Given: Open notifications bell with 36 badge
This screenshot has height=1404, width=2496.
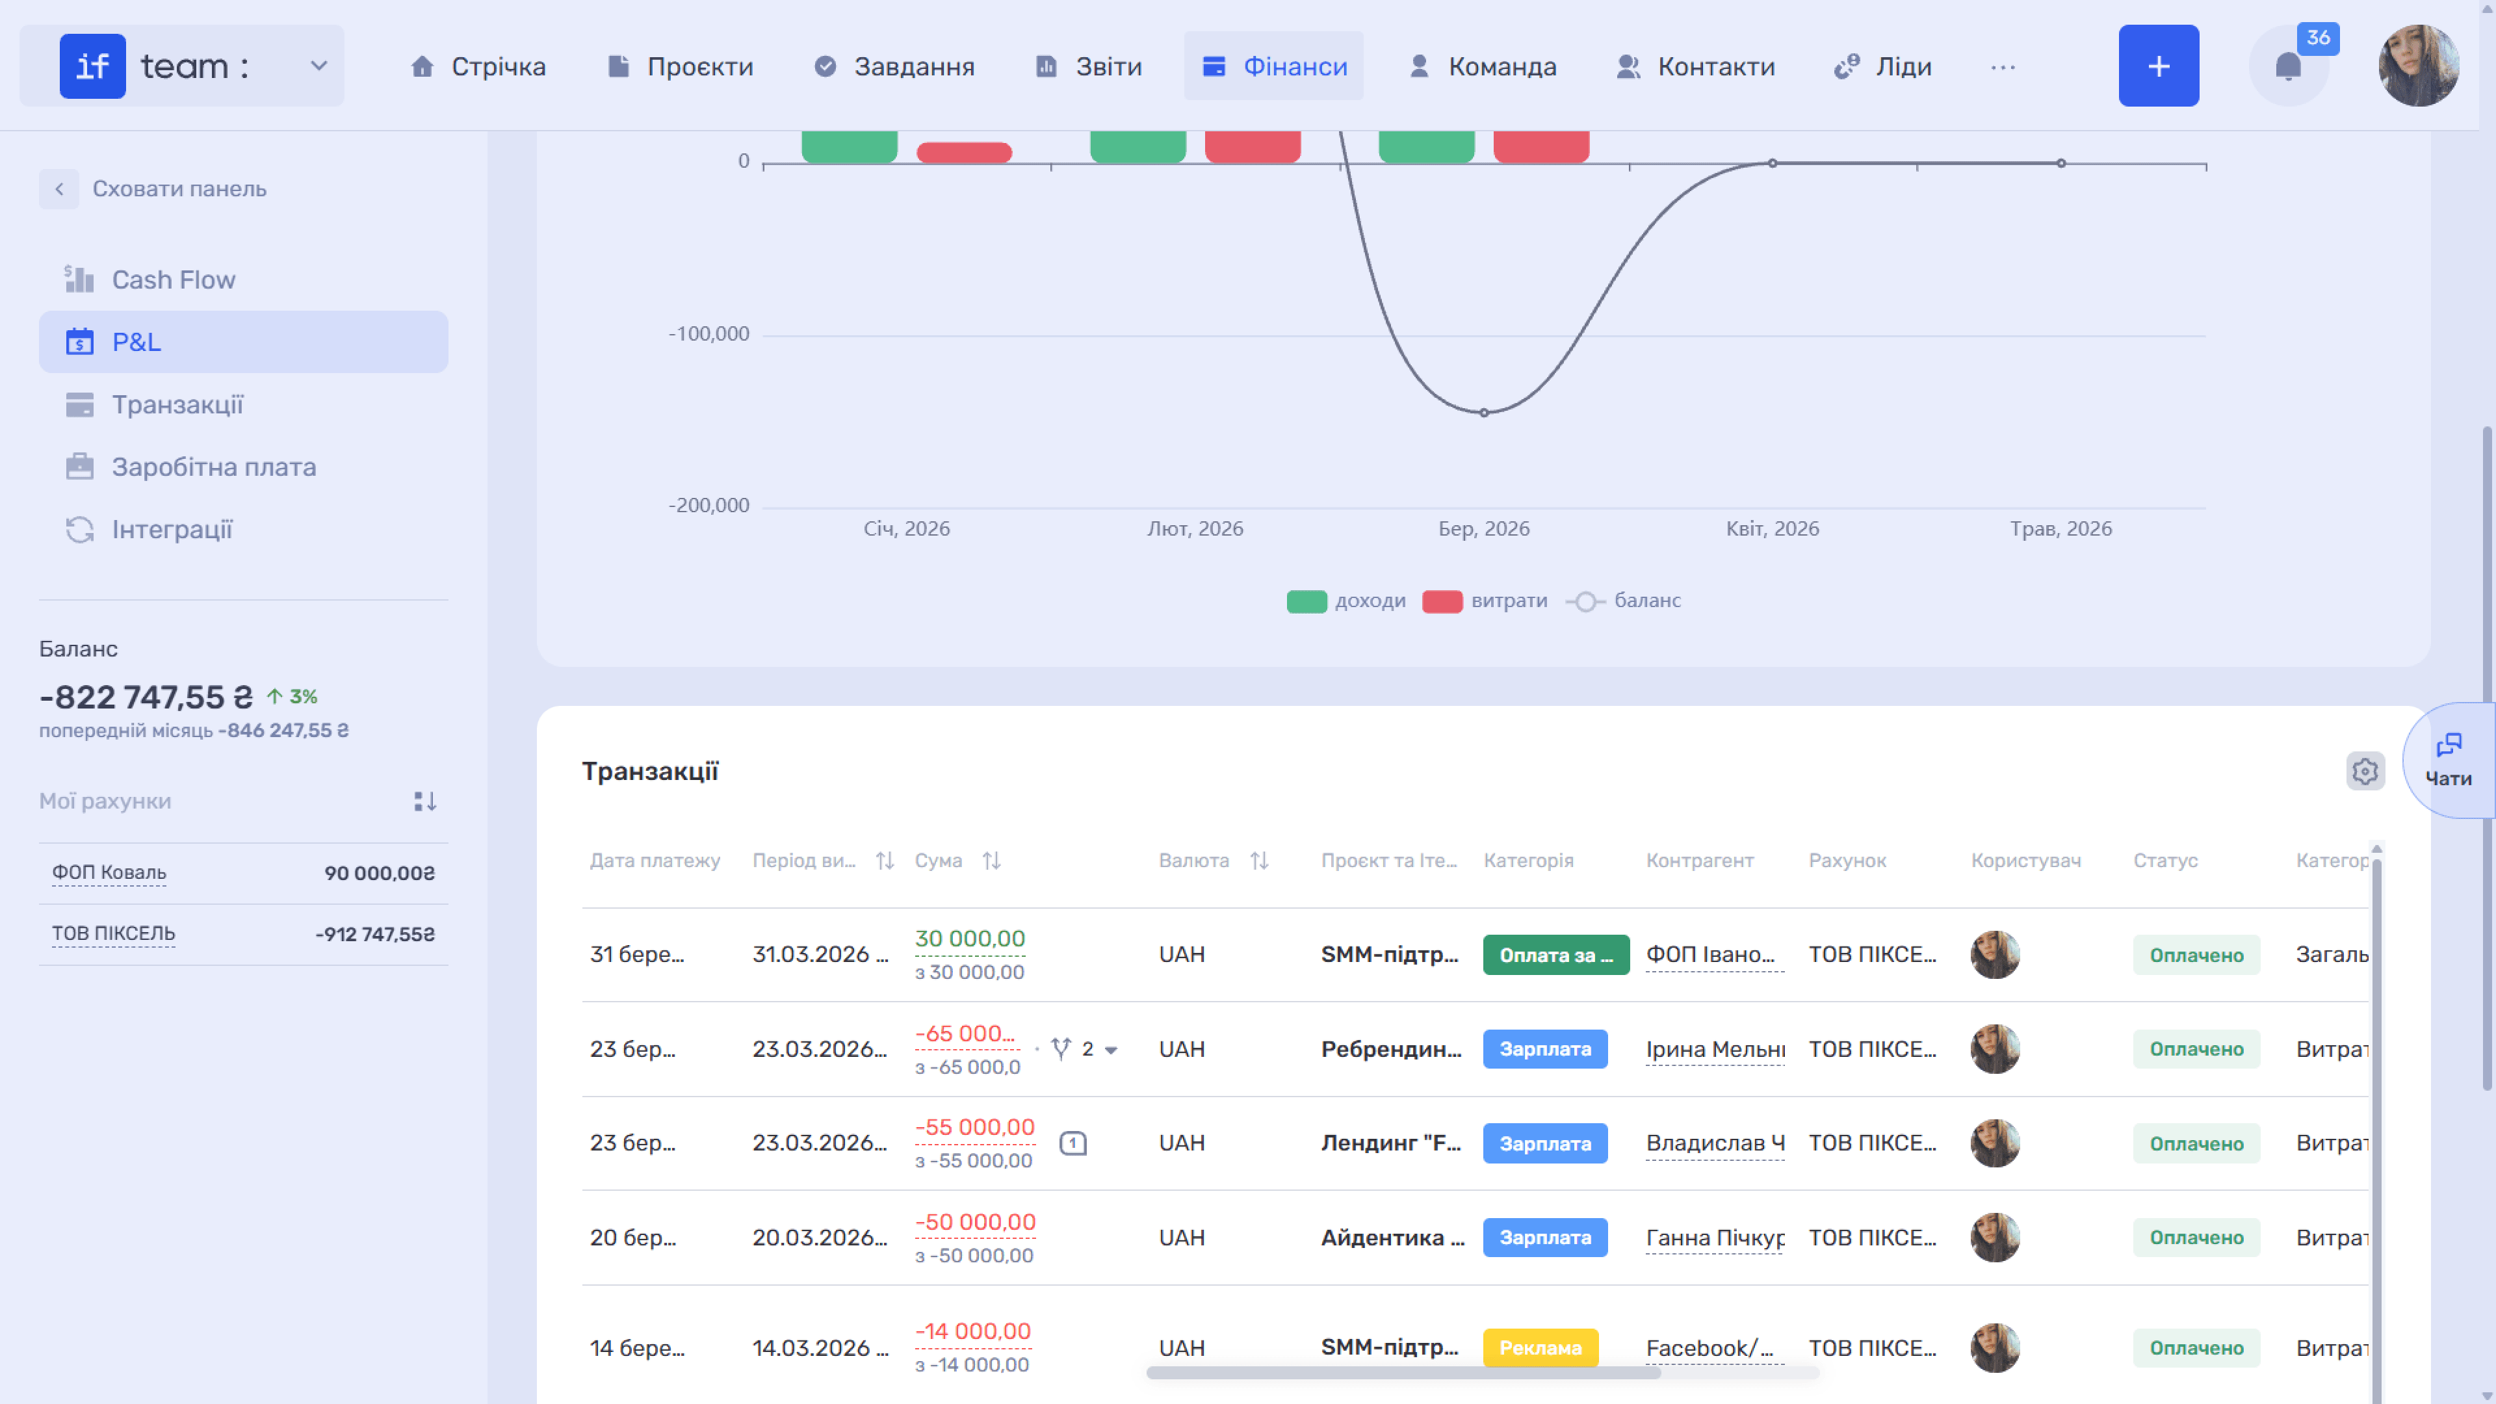Looking at the screenshot, I should 2288,66.
